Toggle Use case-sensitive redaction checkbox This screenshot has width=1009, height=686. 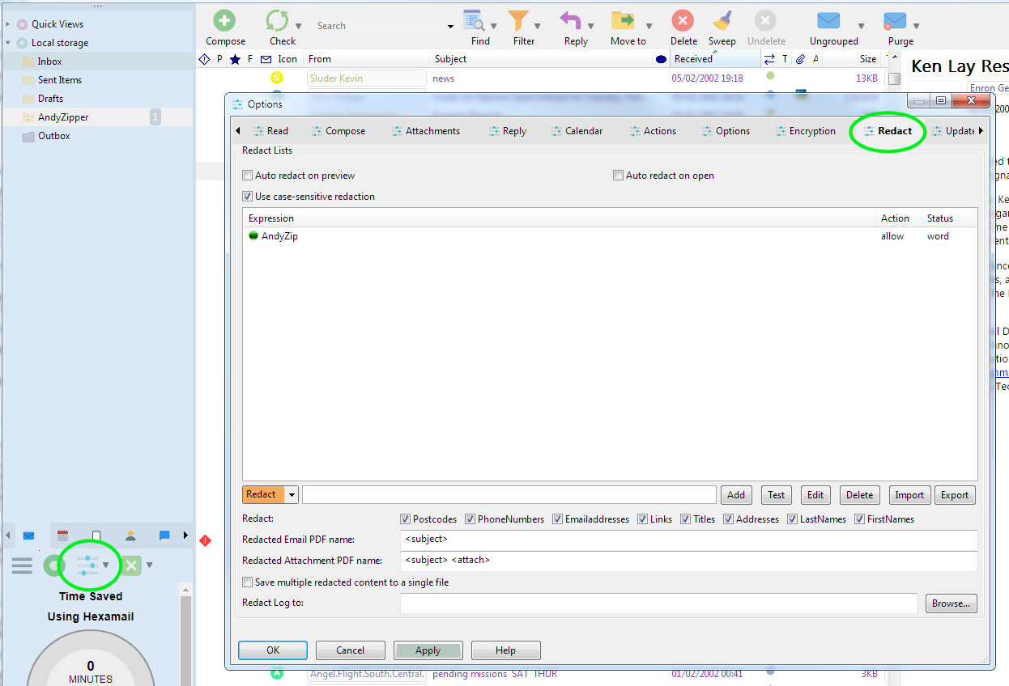[248, 197]
